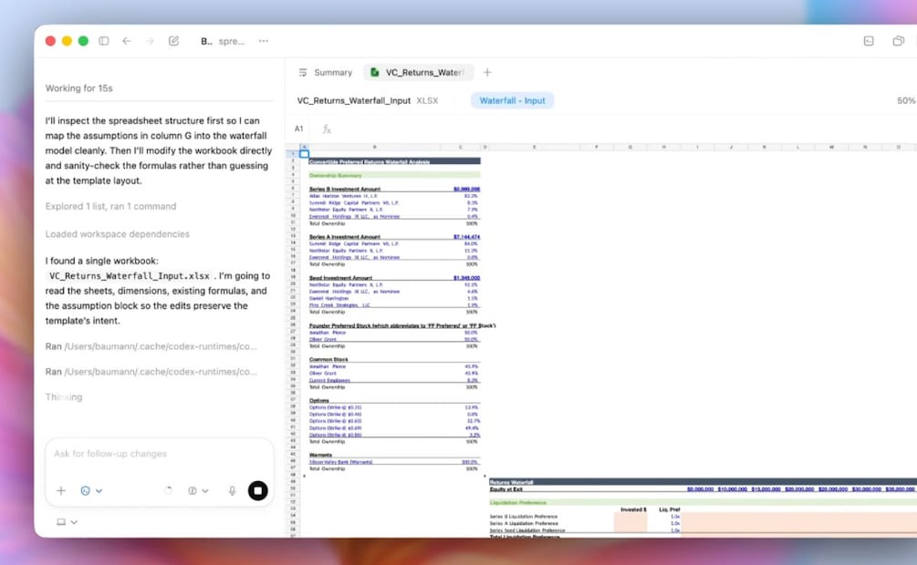Image resolution: width=917 pixels, height=565 pixels.
Task: Stop the running task with stop button
Action: [x=257, y=490]
